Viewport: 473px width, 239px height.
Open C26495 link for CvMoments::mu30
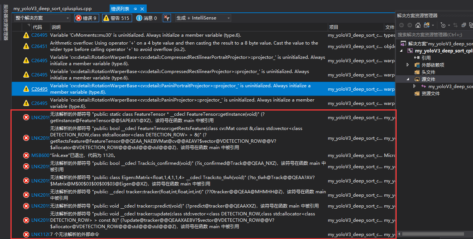click(x=39, y=35)
